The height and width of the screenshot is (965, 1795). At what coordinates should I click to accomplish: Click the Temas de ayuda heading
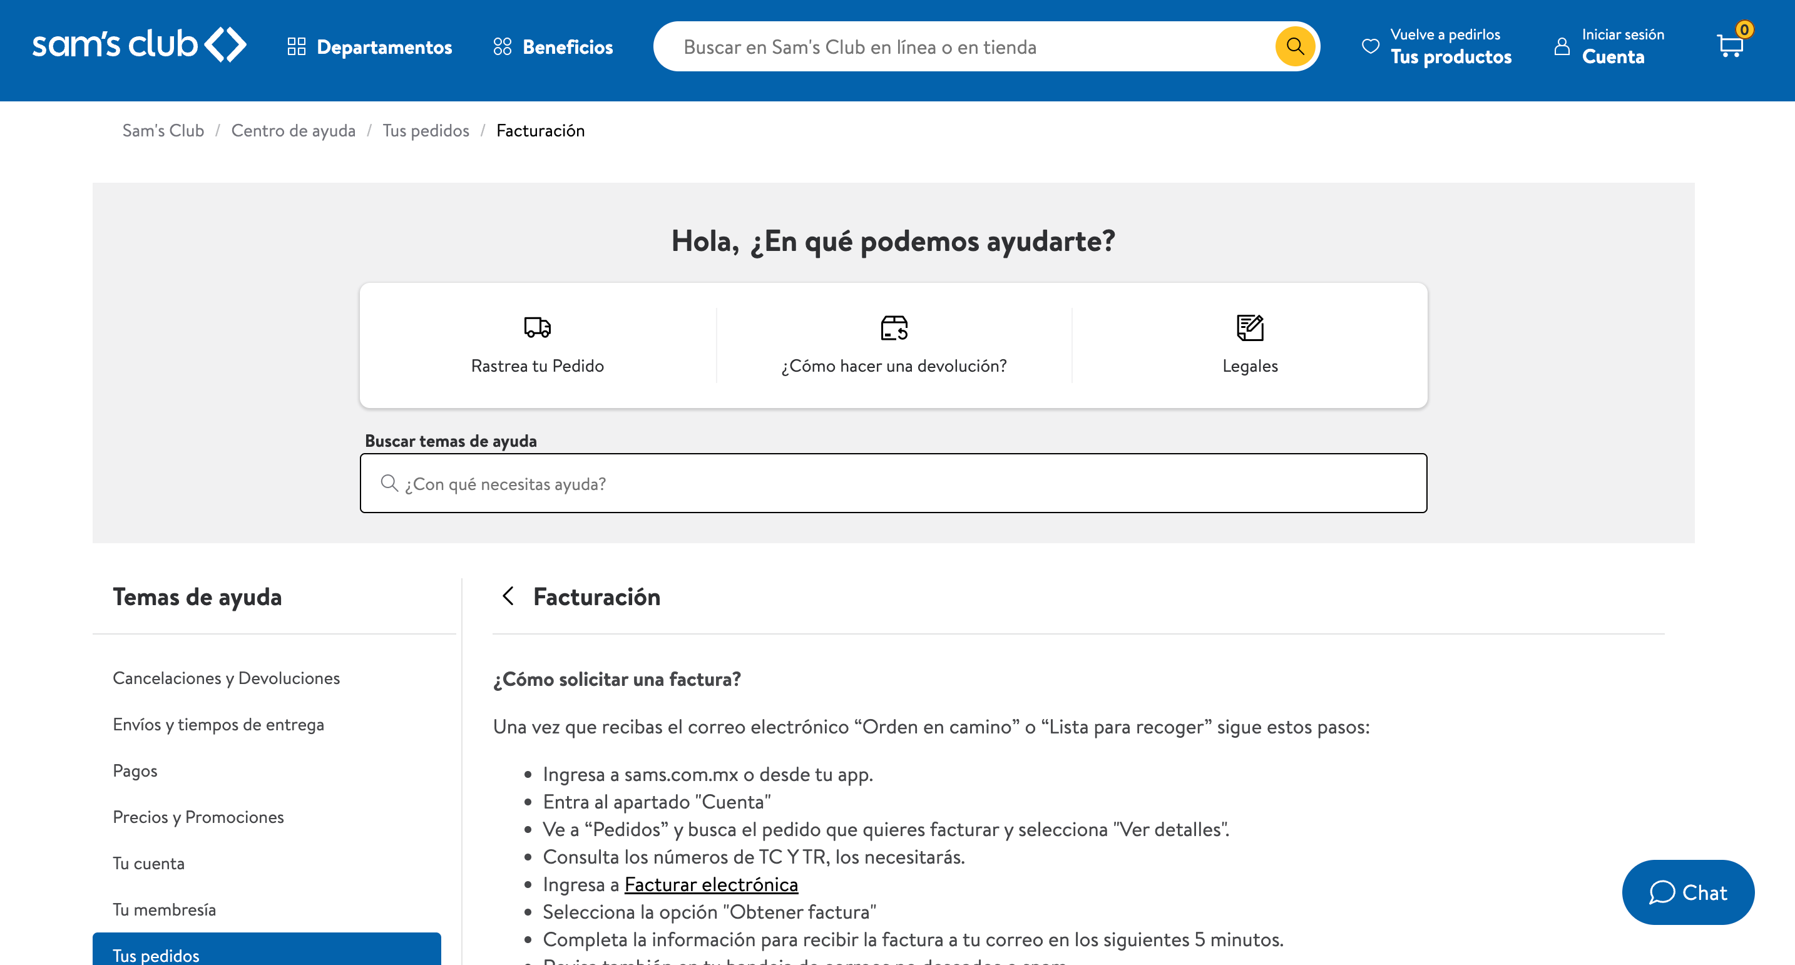197,597
